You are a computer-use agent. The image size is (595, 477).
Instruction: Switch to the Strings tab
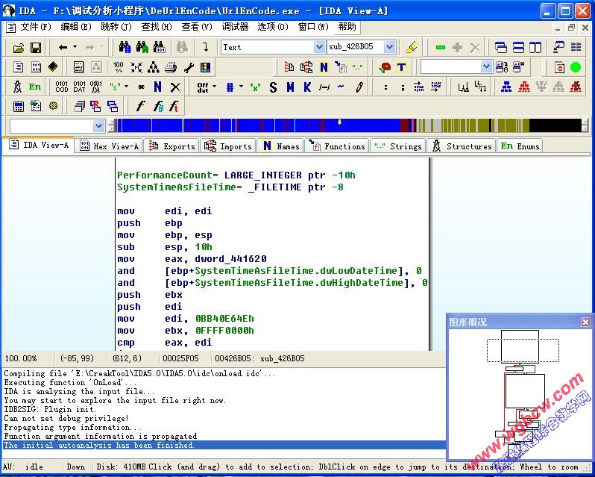tap(398, 146)
